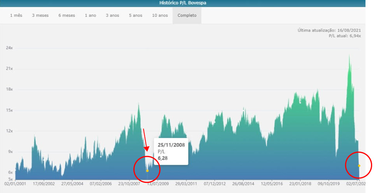Click the 15x y-axis label
The image size is (376, 193).
point(9,110)
